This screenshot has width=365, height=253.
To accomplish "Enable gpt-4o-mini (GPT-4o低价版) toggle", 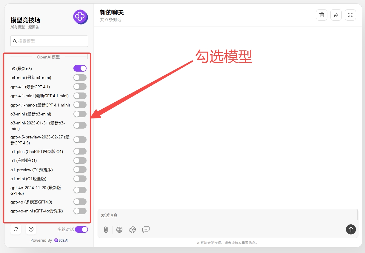I will pyautogui.click(x=80, y=211).
